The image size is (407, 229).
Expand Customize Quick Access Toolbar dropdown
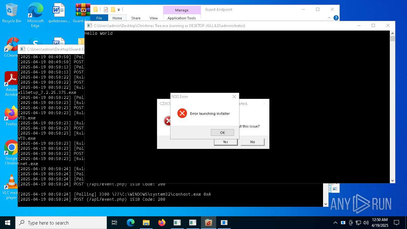click(x=119, y=10)
